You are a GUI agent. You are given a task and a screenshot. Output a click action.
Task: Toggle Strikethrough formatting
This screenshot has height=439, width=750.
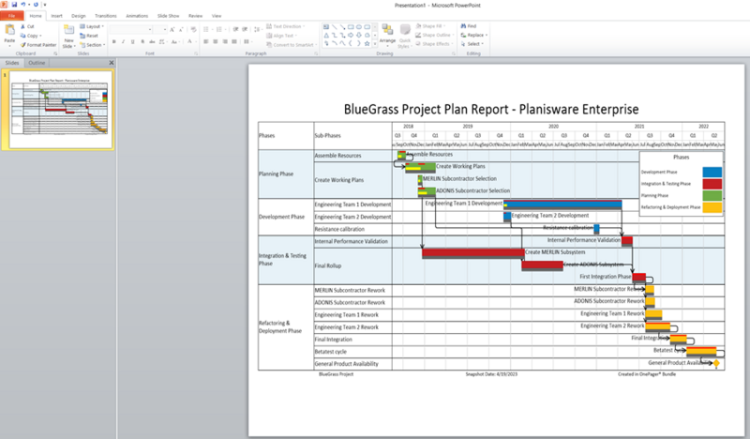tap(152, 41)
